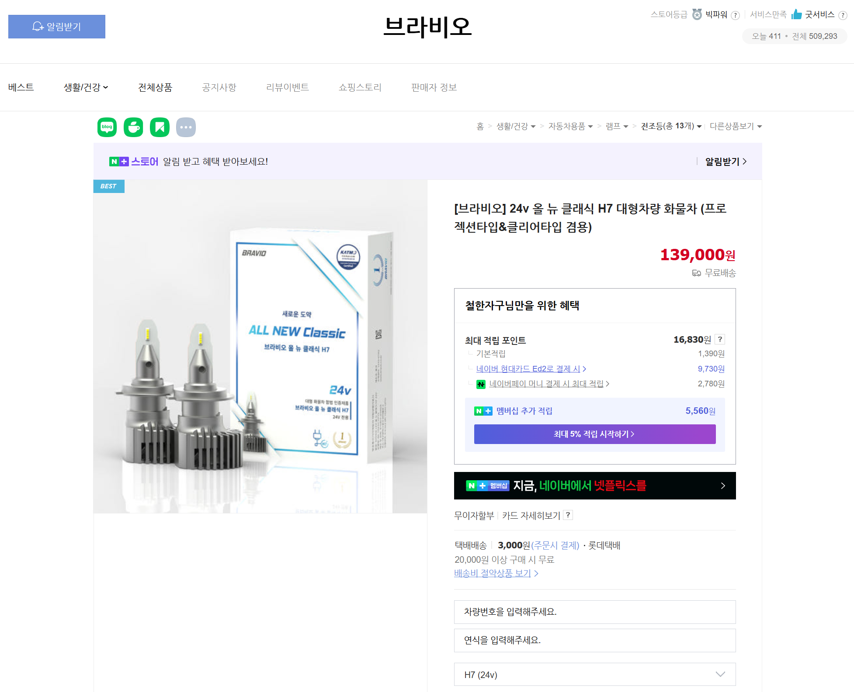The height and width of the screenshot is (692, 854).
Task: Click 최대 5% 적립 시작하기 button
Action: [594, 434]
